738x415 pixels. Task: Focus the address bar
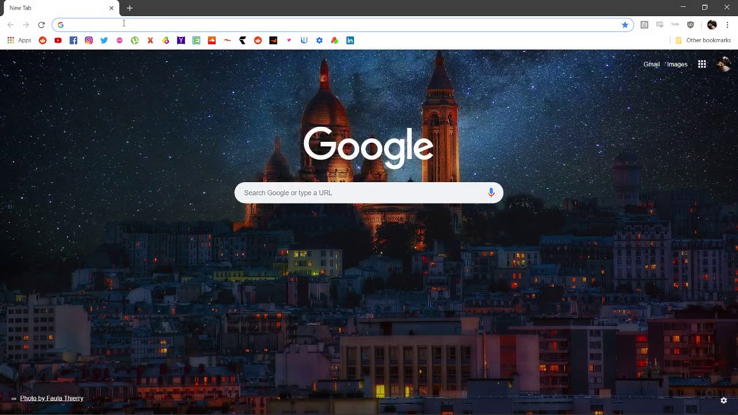(342, 25)
